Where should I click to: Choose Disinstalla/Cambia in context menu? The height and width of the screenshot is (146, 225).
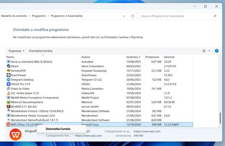(58, 129)
